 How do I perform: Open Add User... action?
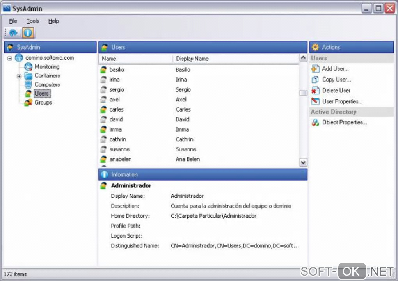(335, 69)
